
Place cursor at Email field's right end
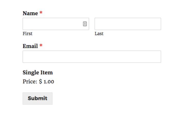coord(159,57)
